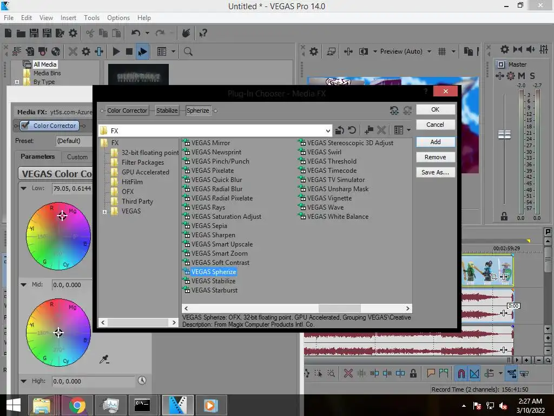Open Video Preview properties gear icon

[x=314, y=51]
